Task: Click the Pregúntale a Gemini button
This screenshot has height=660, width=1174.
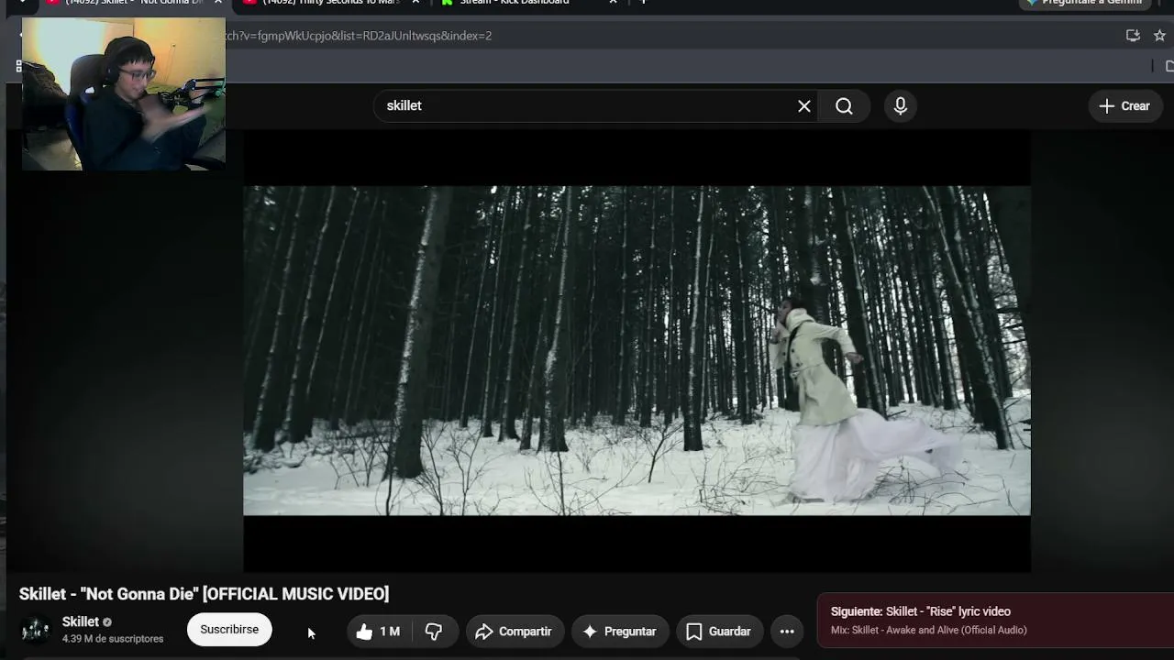Action: pos(1085,3)
